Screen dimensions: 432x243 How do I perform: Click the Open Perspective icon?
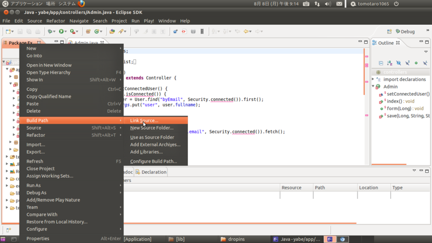click(389, 31)
